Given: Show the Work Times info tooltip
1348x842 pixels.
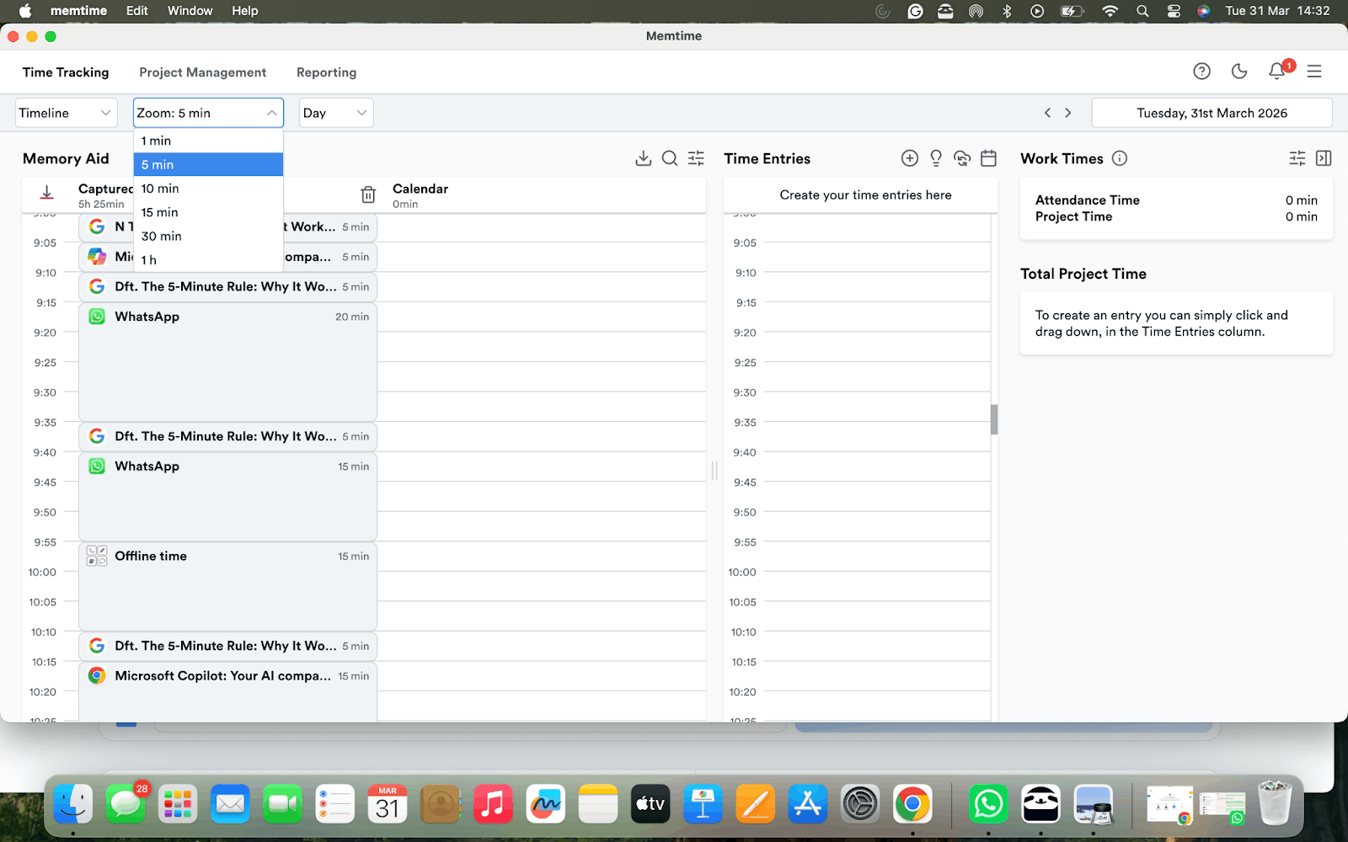Looking at the screenshot, I should coord(1120,158).
